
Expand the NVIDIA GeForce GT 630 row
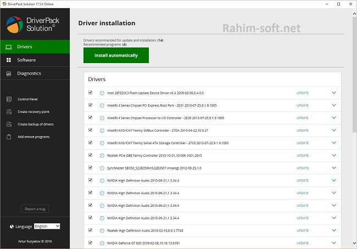(334, 243)
